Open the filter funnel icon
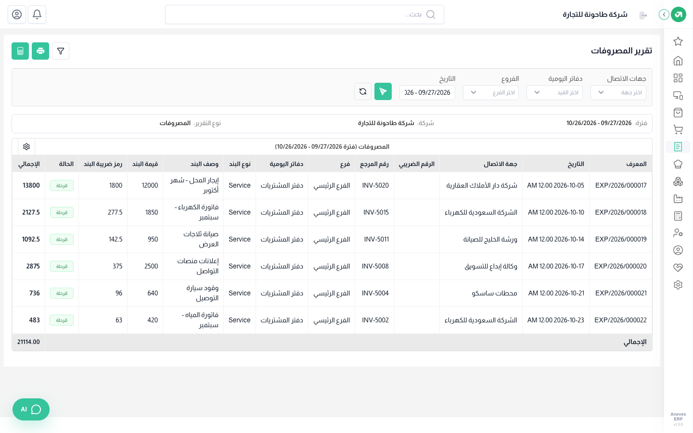Viewport: 693px width, 433px height. point(61,51)
